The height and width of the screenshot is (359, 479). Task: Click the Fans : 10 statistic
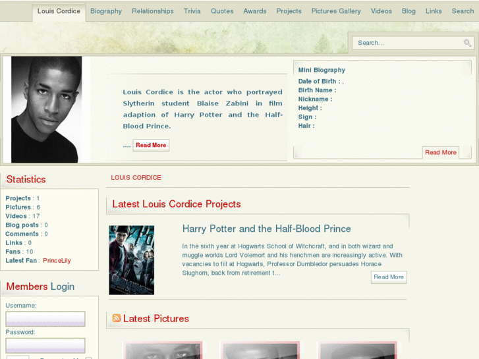tap(19, 252)
